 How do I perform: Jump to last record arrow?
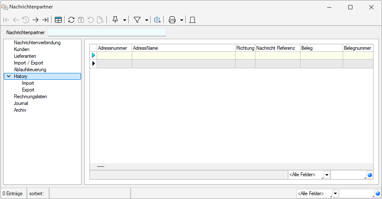click(45, 20)
